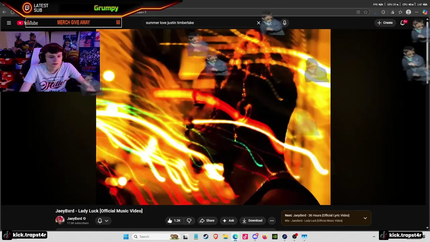
Task: Click the Windows taskbar Search box
Action: (156, 237)
